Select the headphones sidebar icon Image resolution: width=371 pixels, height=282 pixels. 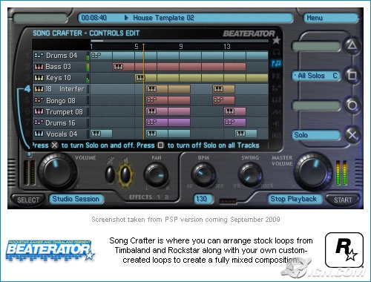(x=276, y=52)
